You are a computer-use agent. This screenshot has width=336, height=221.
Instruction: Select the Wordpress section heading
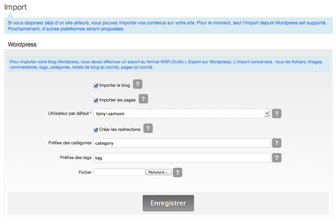[x=22, y=44]
